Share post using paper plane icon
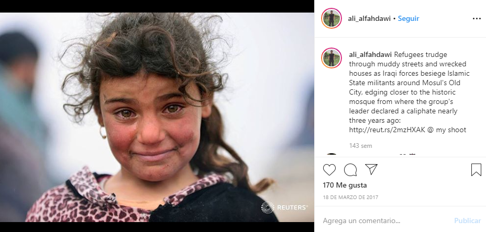Image resolution: width=486 pixels, height=232 pixels. 371,169
